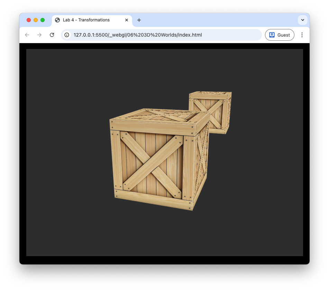
Task: Click the globe favicon on the tab
Action: point(57,20)
